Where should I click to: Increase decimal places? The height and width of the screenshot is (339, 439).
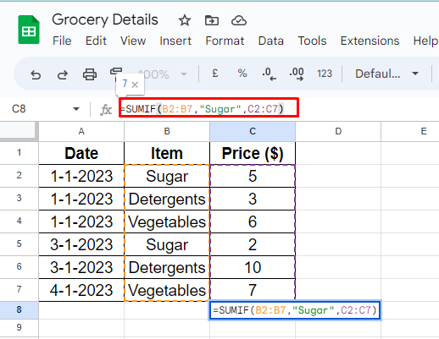click(x=297, y=74)
